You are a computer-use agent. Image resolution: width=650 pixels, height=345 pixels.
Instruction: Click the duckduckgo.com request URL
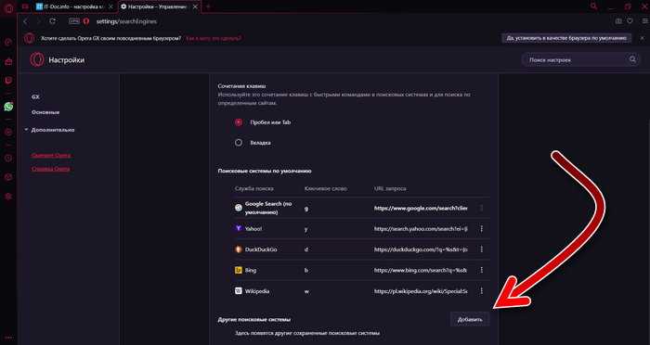pos(421,249)
